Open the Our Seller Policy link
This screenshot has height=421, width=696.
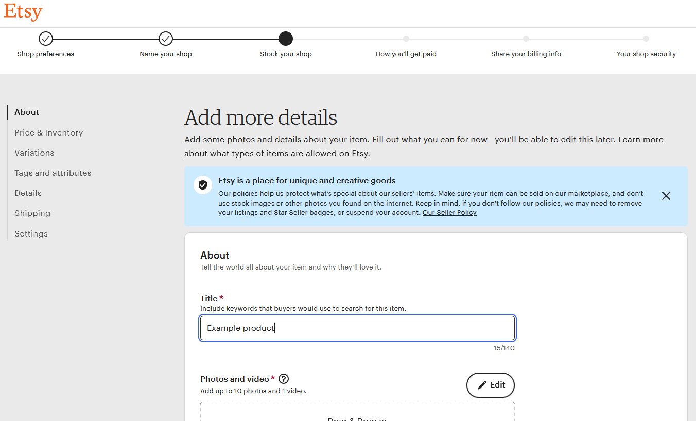449,213
